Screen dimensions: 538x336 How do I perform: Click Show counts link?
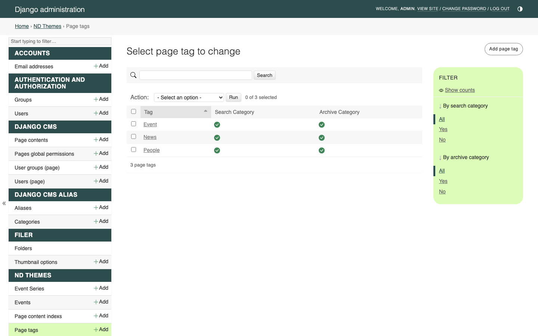[x=460, y=90]
